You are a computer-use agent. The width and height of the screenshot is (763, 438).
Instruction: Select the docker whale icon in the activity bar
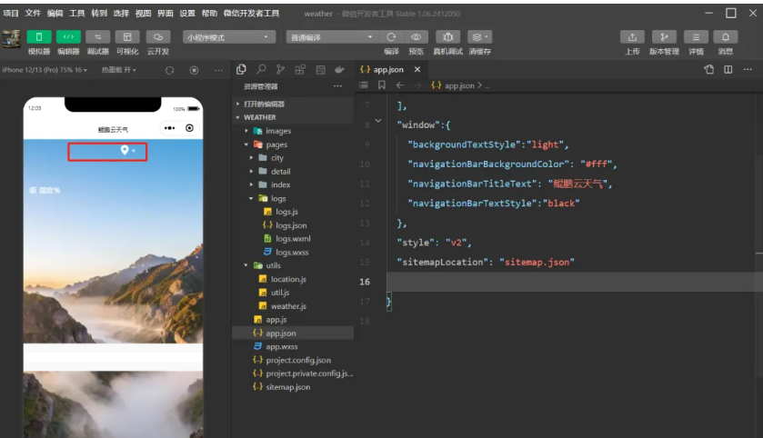click(339, 69)
